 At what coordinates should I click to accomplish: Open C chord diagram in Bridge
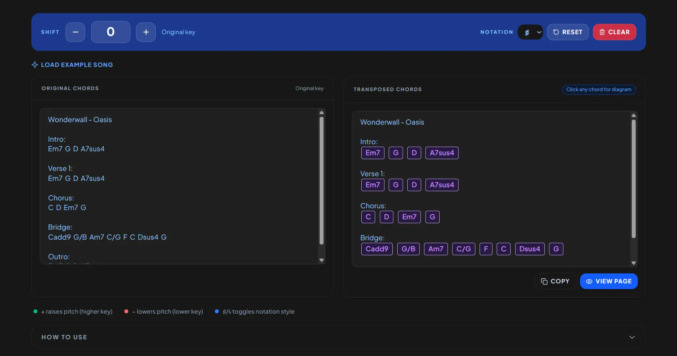coord(503,249)
